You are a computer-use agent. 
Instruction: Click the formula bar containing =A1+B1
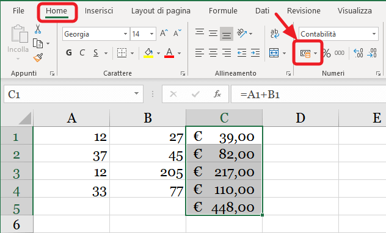pos(308,94)
